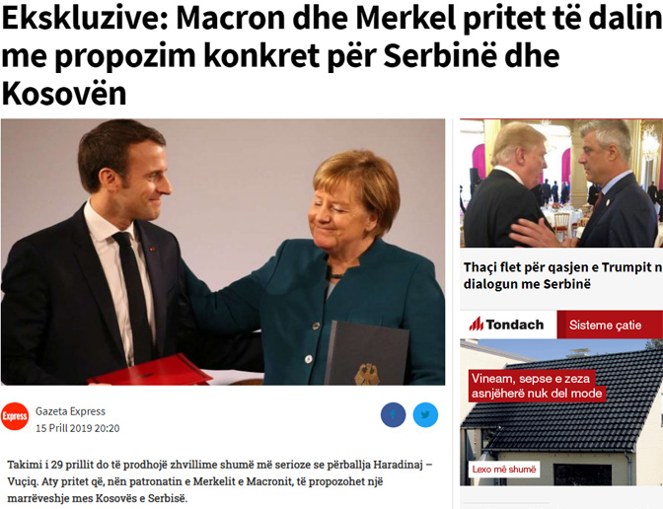This screenshot has width=663, height=509.
Task: Click the 'Lexo më shumë' button
Action: [504, 470]
